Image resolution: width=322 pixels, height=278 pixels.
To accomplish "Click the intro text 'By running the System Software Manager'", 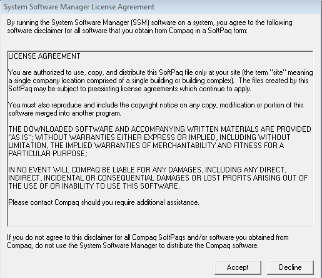I will click(149, 26).
